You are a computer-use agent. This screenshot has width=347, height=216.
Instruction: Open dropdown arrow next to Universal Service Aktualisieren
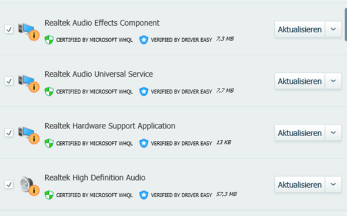333,81
